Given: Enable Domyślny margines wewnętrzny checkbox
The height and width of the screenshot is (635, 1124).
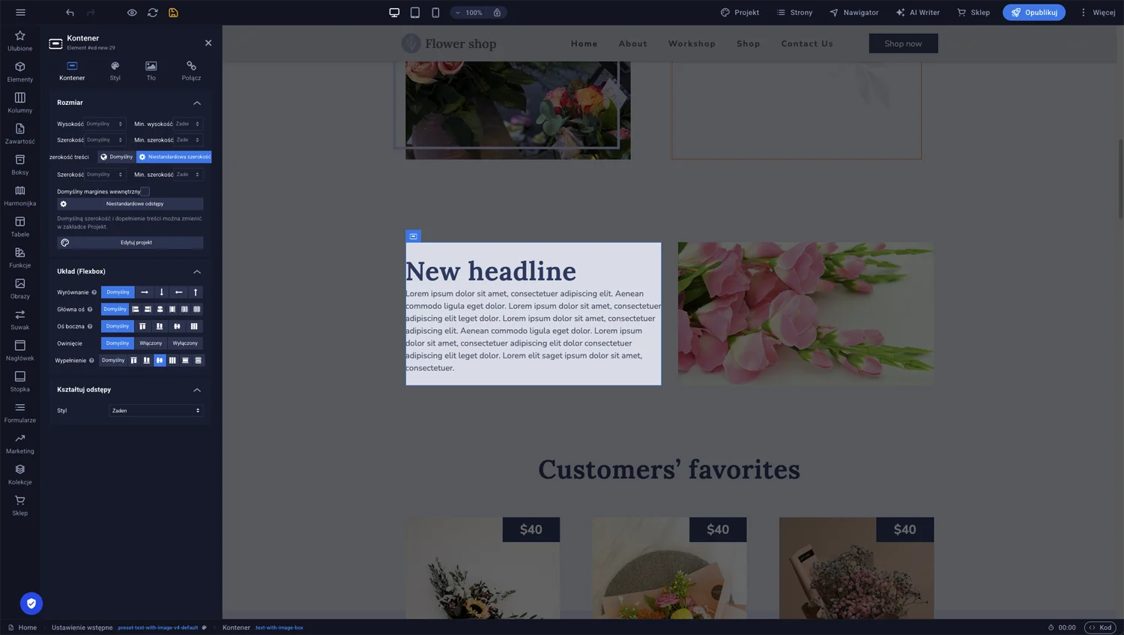Looking at the screenshot, I should [x=145, y=192].
